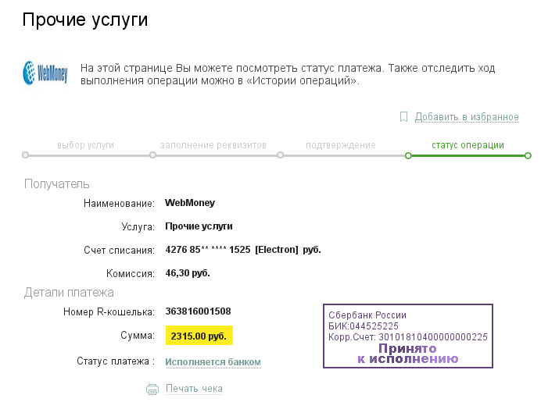
Task: Click the Счет списания label
Action: point(119,250)
